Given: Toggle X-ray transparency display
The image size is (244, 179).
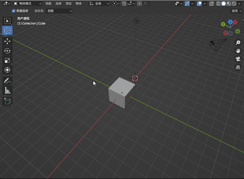Looking at the screenshot, I should [x=211, y=4].
